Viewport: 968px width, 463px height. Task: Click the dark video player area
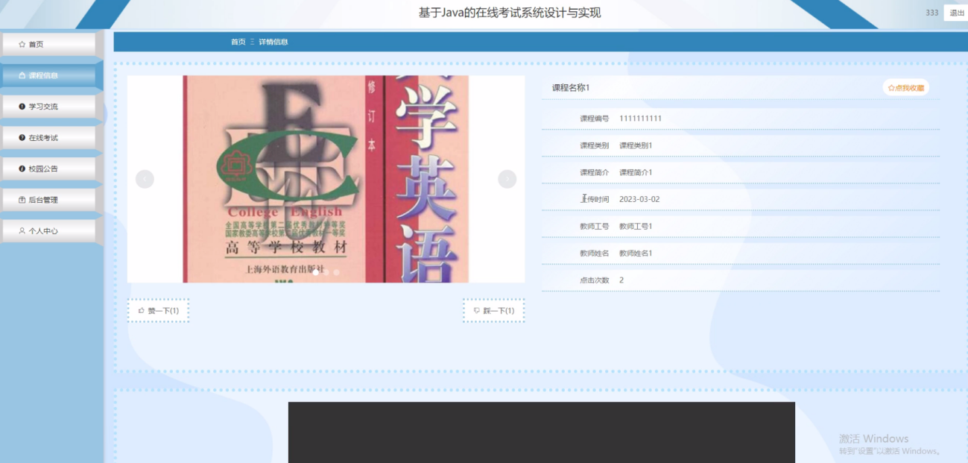pyautogui.click(x=542, y=432)
